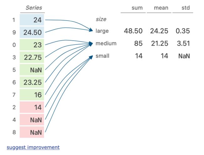The image size is (204, 155).
Task: Select the pink cell containing 14
Action: click(x=32, y=107)
